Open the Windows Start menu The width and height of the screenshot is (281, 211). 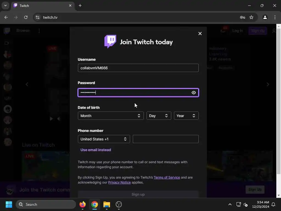[9, 204]
